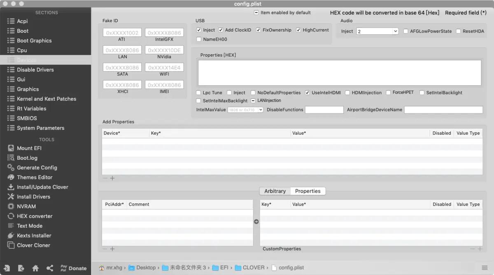
Task: Click inside the Properties [HEX] field
Action: click(x=339, y=72)
